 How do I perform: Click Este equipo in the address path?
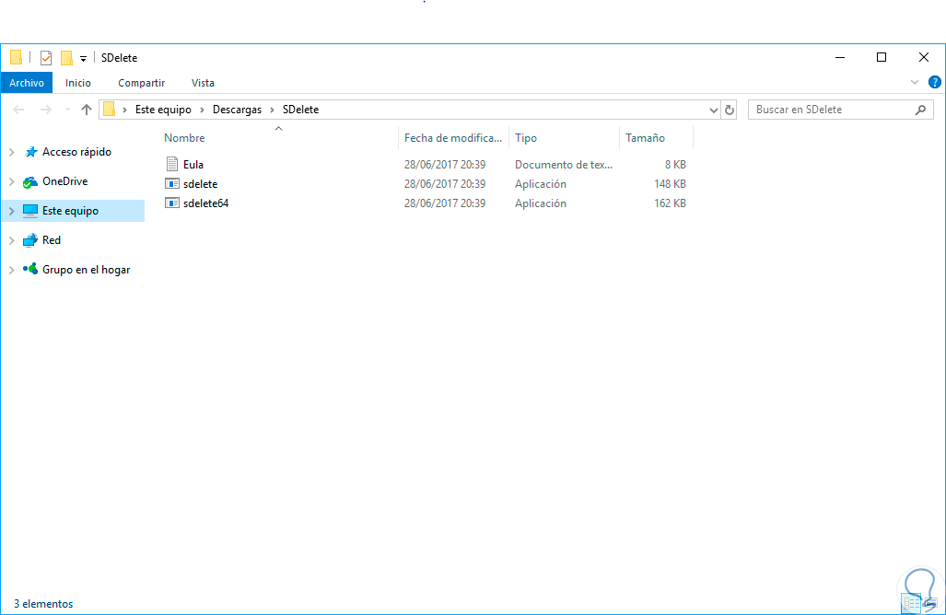tap(163, 110)
